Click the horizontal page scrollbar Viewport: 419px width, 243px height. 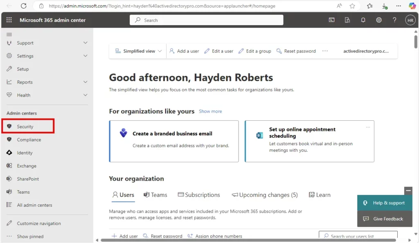point(248,240)
